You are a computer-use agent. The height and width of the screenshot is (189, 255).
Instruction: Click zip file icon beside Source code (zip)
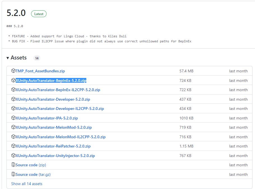13,165
